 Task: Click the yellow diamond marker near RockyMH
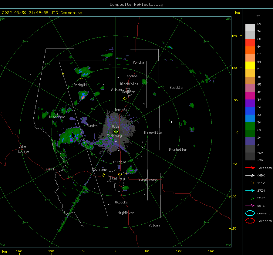click(x=81, y=79)
